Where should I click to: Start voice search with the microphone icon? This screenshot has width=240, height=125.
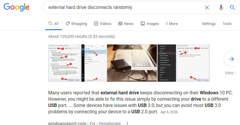pos(221,7)
